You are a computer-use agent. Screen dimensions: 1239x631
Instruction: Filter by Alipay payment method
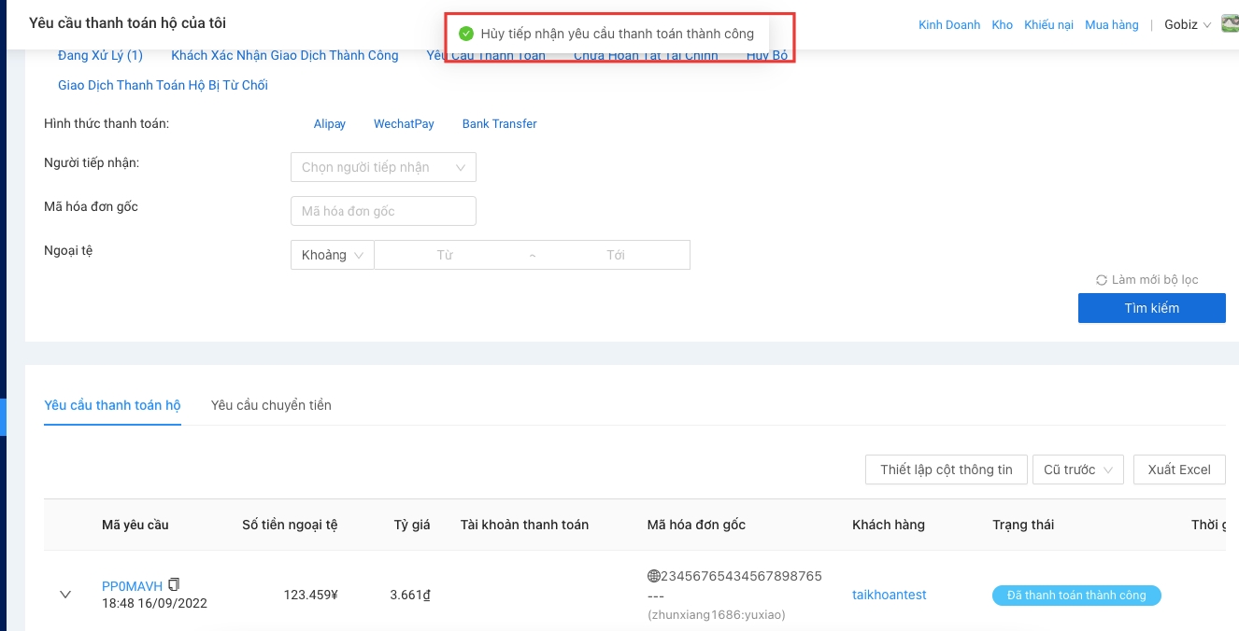click(329, 124)
